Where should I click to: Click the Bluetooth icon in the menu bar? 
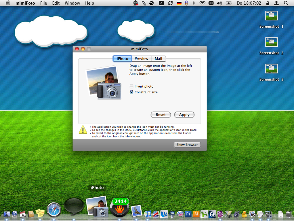pyautogui.click(x=194, y=3)
